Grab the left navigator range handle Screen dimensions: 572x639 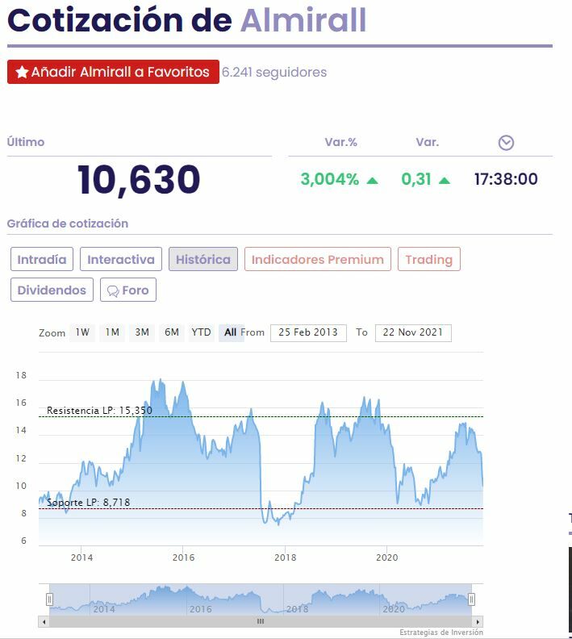pyautogui.click(x=49, y=599)
